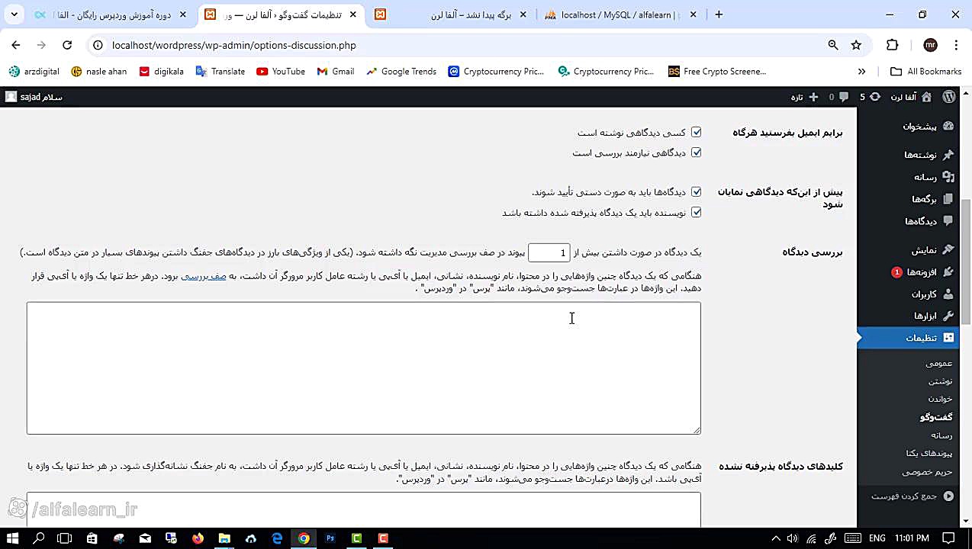Viewport: 972px width, 549px height.
Task: Open the Media (رسانه) section in sidebar
Action: coord(925,177)
